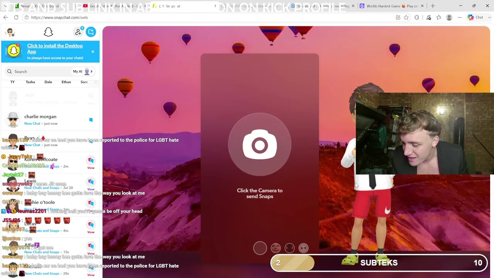
Task: Open the browser favorites list icon
Action: point(439,17)
